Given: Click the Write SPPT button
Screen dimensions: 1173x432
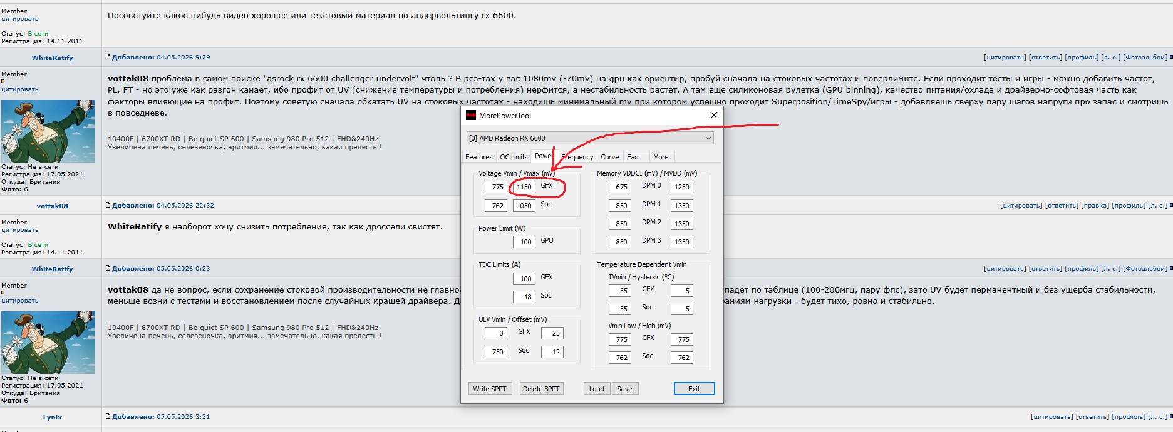Looking at the screenshot, I should 490,389.
